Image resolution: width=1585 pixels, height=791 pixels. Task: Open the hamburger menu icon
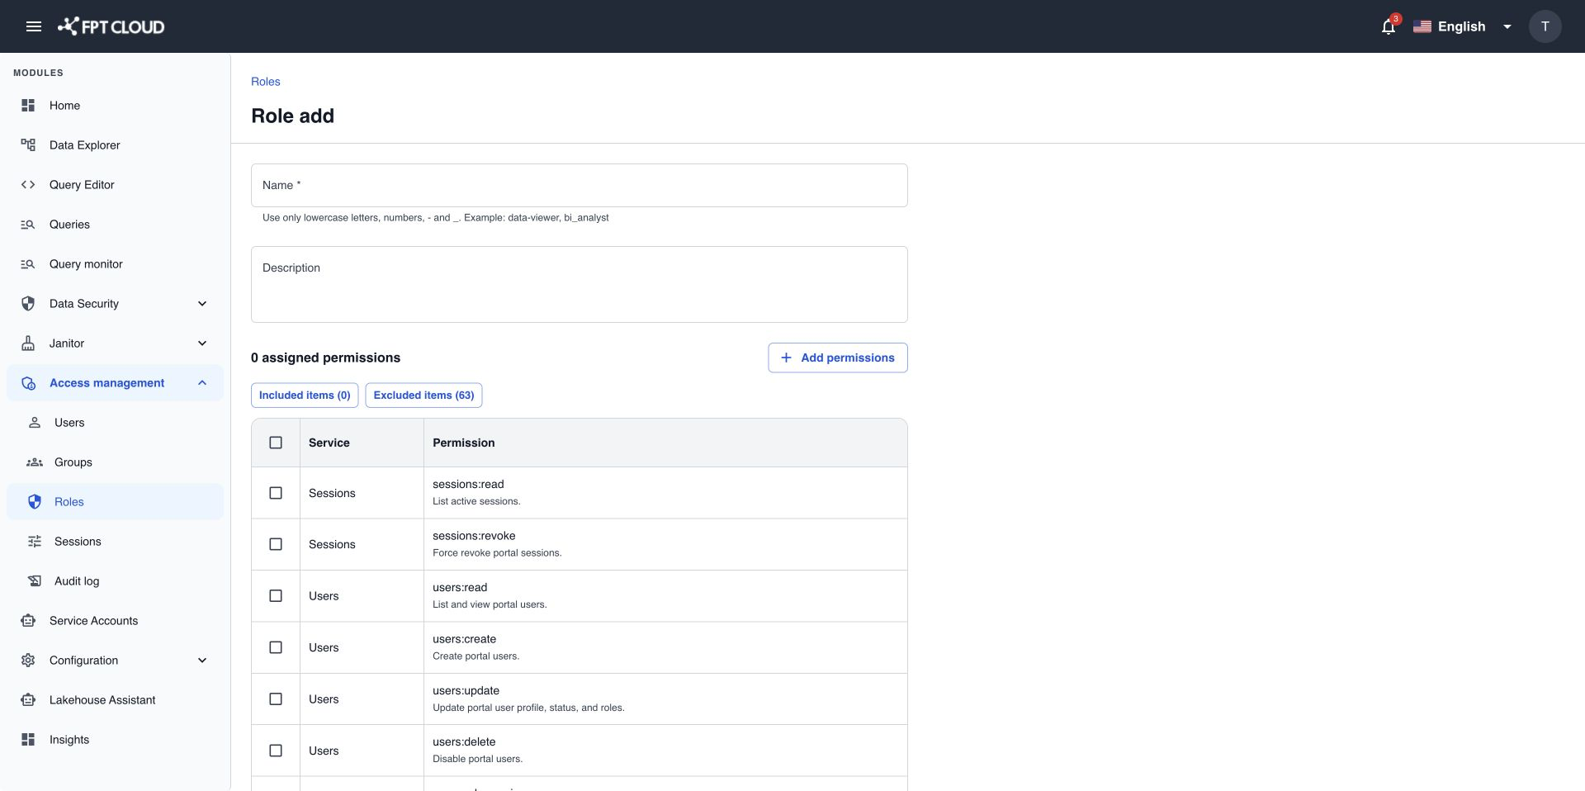tap(33, 26)
